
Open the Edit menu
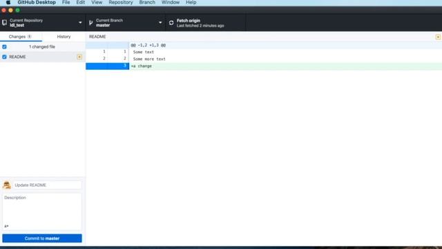[80, 3]
